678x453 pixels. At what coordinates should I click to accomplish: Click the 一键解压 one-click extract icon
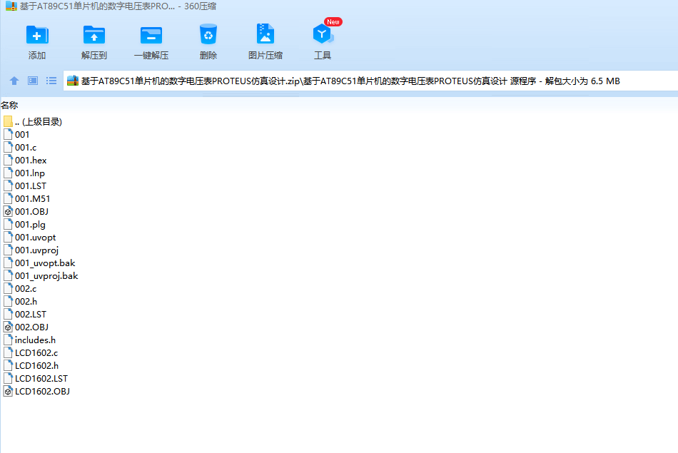(151, 36)
